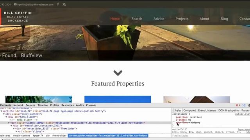Enable the overflow: hidden property checkbox
Image resolution: width=250 pixels, height=140 pixels.
coord(173,123)
